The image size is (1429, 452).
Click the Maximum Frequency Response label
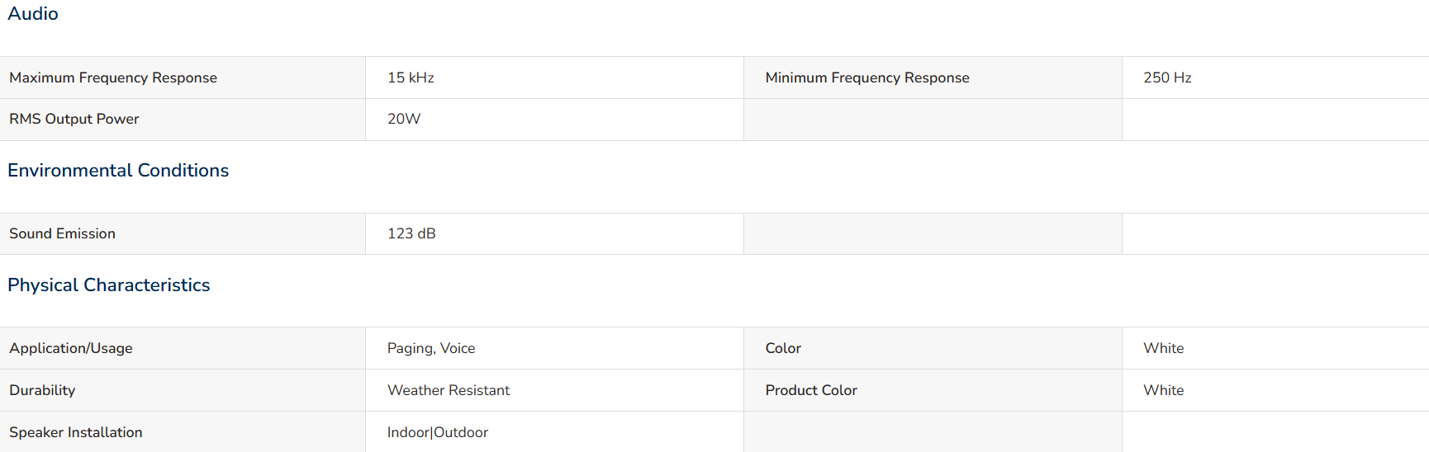coord(113,78)
